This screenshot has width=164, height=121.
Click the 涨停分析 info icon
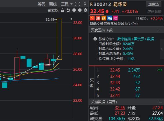click(95, 39)
